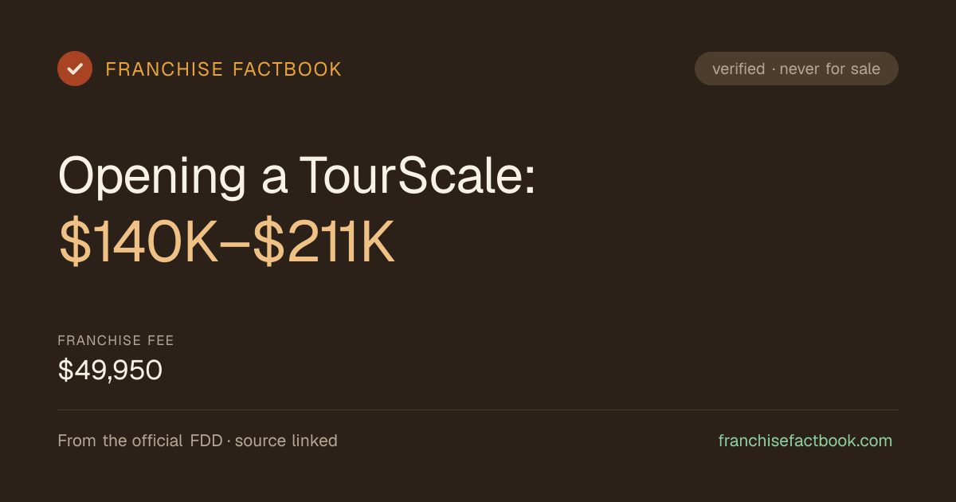Click the dash between $140K and $211K
This screenshot has height=502, width=956.
[237, 246]
